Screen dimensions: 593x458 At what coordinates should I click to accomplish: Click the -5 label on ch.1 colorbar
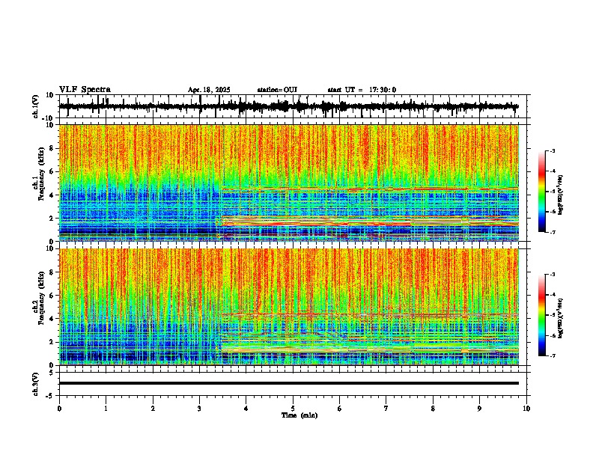[x=553, y=192]
